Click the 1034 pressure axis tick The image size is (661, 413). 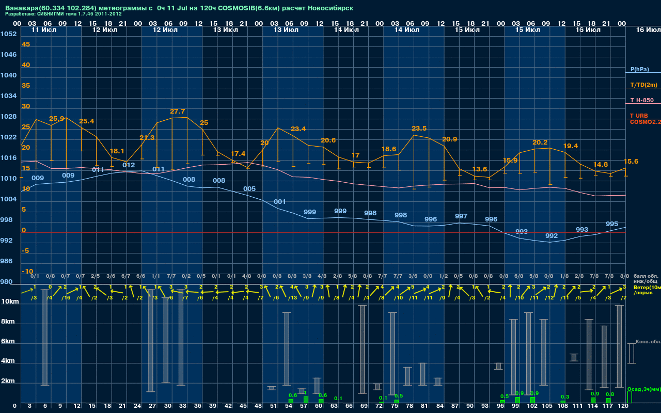tap(8, 96)
